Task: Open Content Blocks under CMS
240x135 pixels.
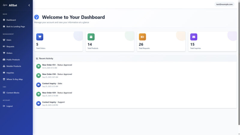Action: coord(13,93)
